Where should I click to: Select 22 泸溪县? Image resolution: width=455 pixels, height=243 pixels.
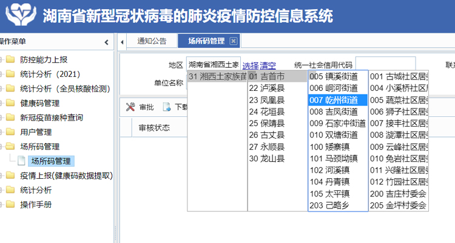(x=278, y=88)
